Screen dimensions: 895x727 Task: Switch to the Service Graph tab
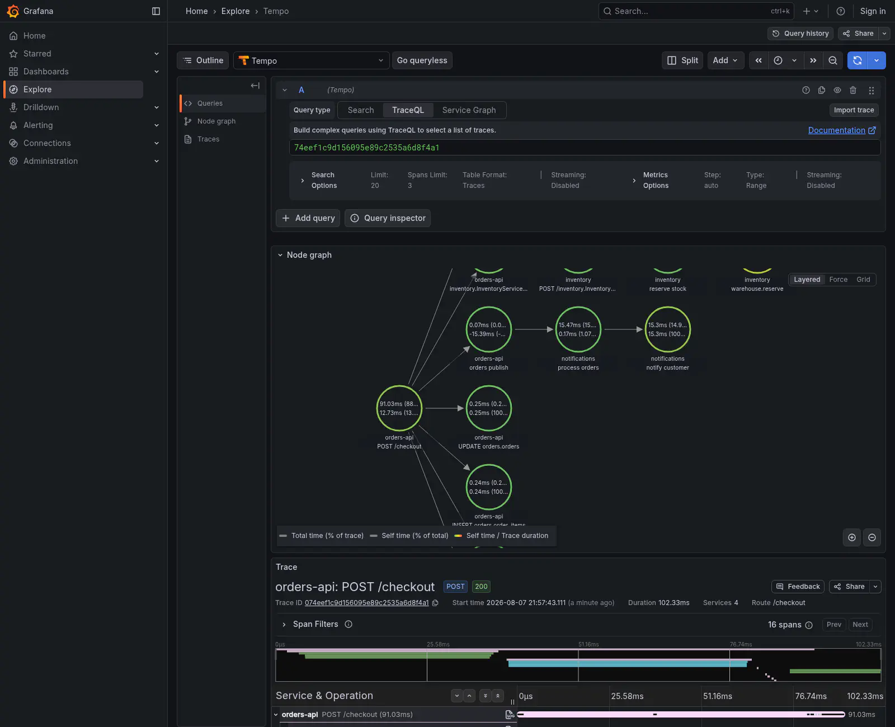[x=469, y=110]
